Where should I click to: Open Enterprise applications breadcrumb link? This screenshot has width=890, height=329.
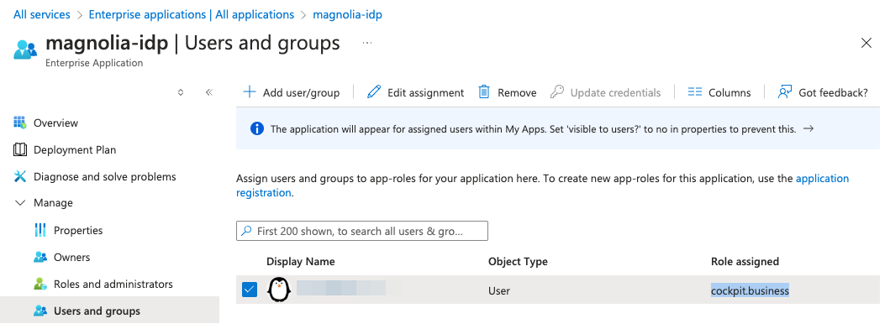pyautogui.click(x=192, y=15)
